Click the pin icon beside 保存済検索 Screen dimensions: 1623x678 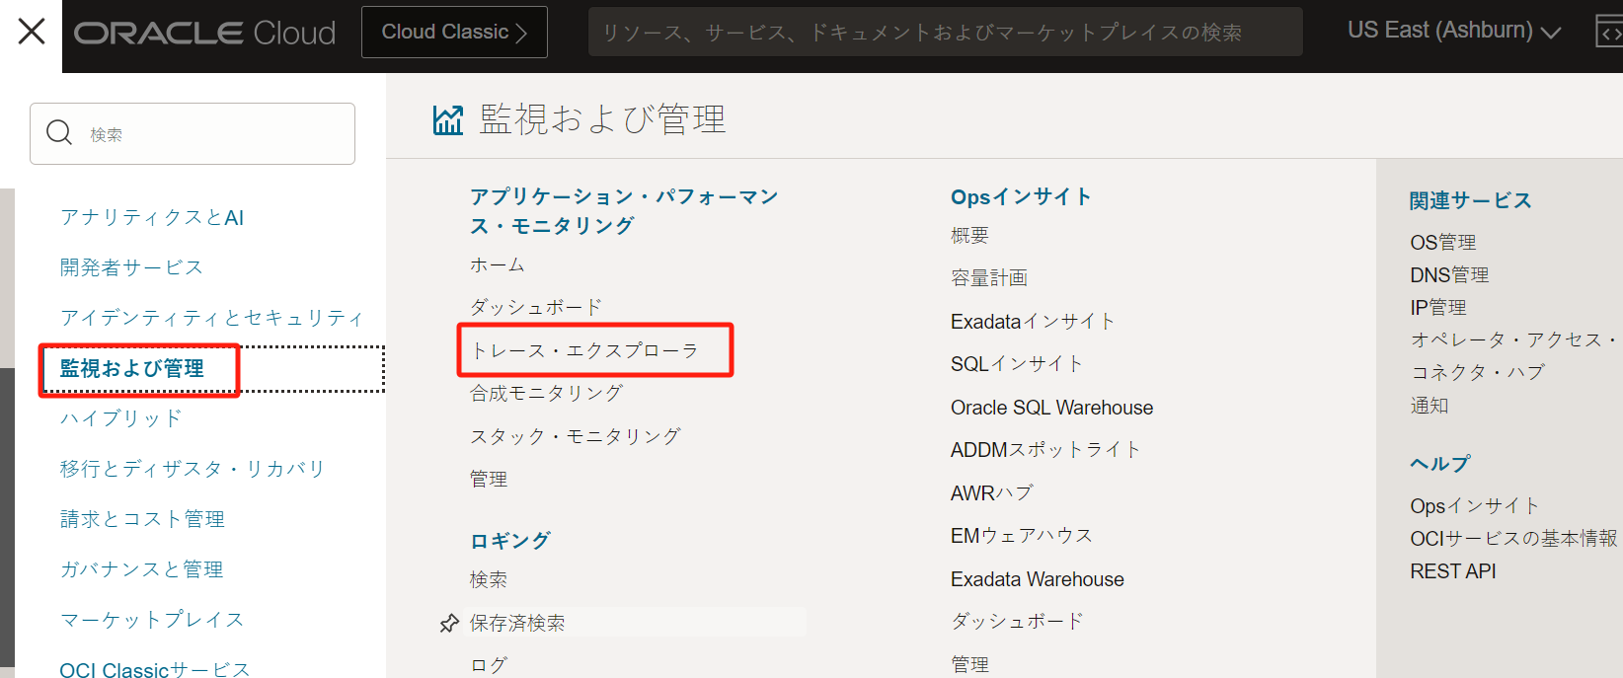[x=449, y=623]
